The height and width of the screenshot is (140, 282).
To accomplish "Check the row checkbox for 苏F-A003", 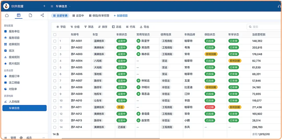I will (55, 54).
